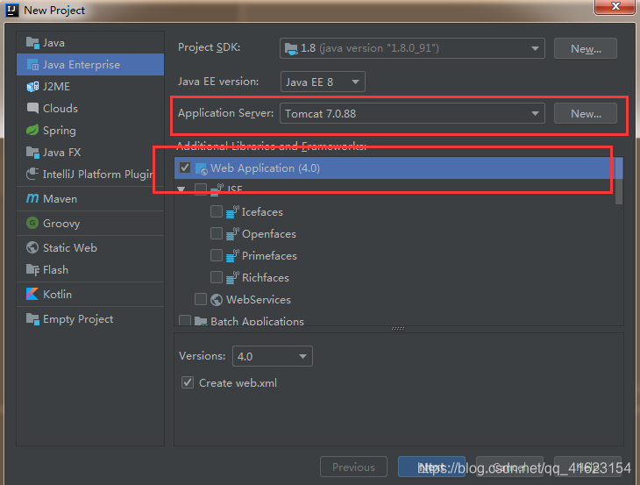Viewport: 640px width, 485px height.
Task: Click the Richfaces library icon
Action: 232,278
